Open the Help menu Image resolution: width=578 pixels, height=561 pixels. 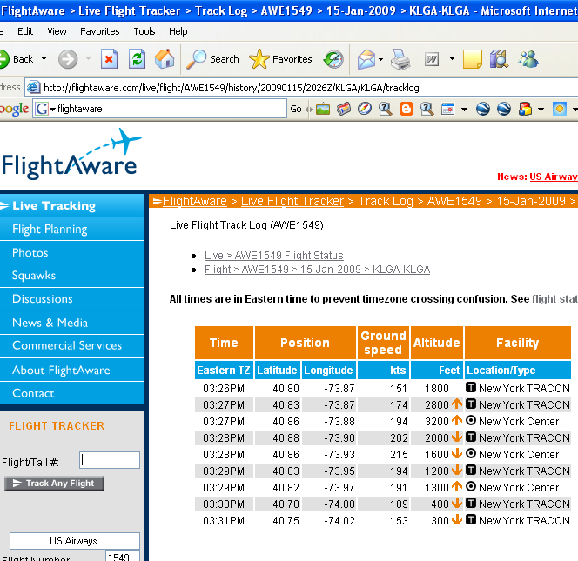pos(178,31)
